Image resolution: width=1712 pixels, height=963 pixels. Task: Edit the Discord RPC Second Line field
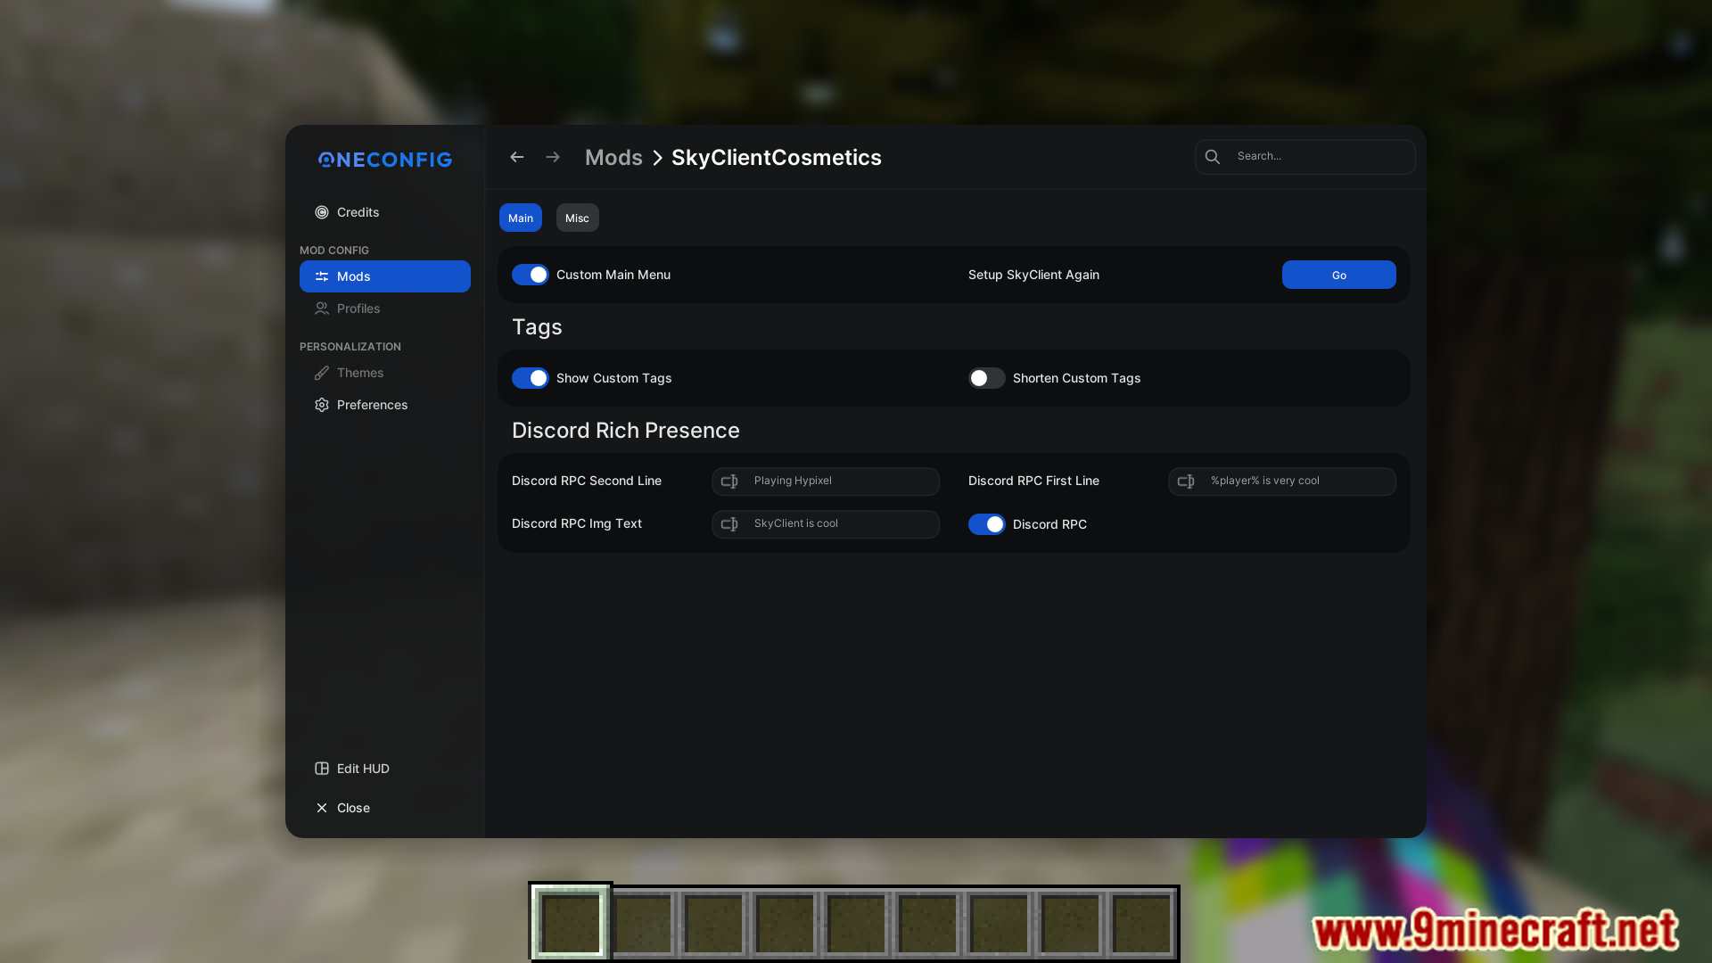coord(826,481)
